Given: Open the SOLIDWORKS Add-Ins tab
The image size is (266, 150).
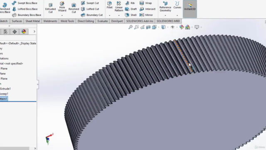Looking at the screenshot, I should pos(140,21).
